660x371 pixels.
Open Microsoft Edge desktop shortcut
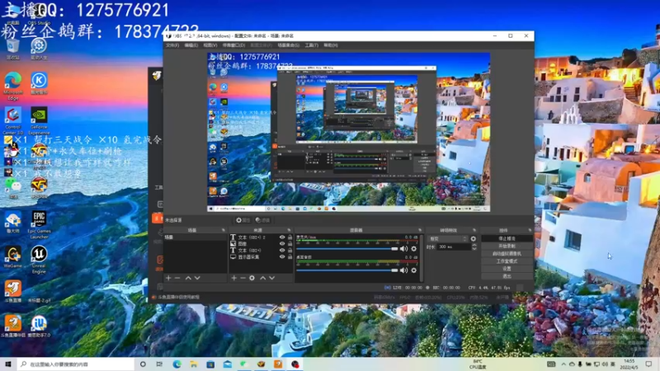(x=13, y=86)
